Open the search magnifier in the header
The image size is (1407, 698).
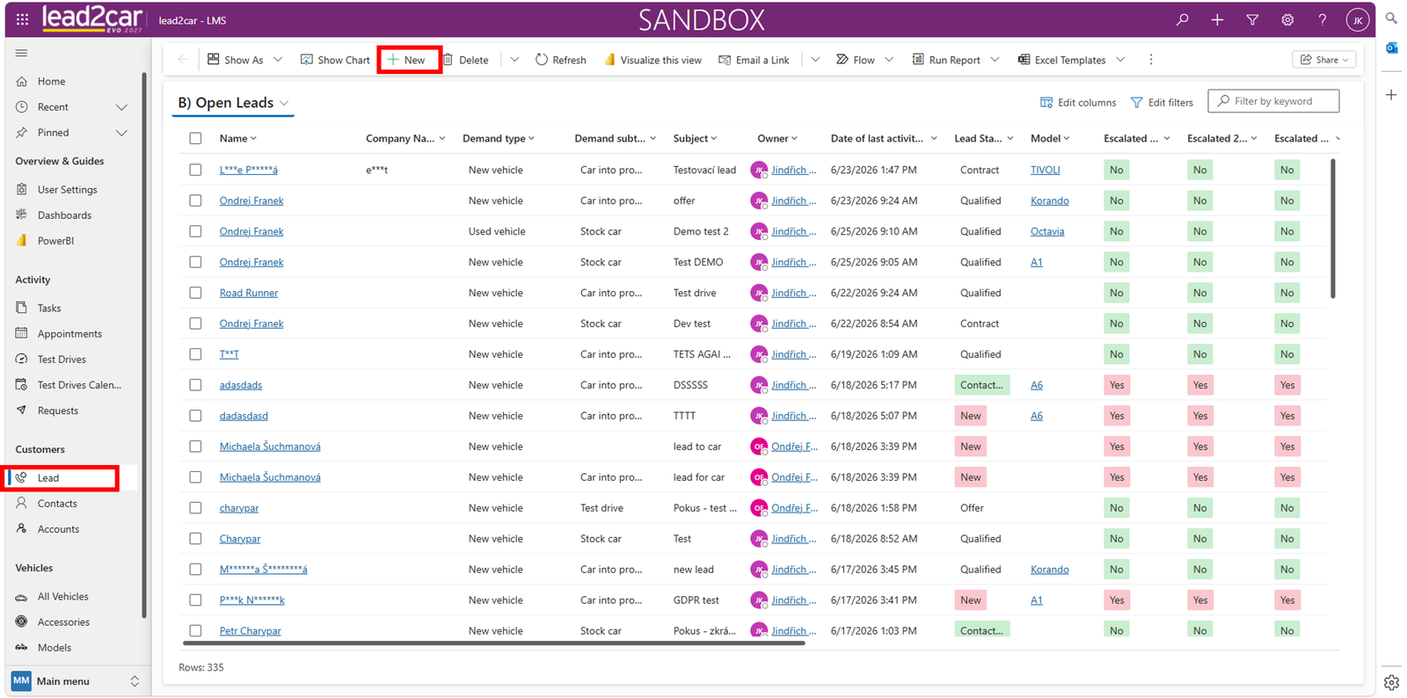[x=1182, y=19]
